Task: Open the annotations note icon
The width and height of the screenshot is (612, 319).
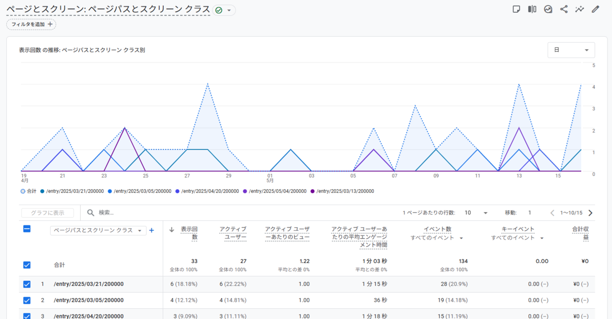Action: coord(516,9)
